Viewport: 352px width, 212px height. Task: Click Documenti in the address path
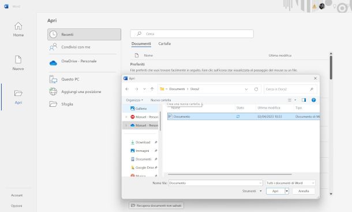(177, 89)
